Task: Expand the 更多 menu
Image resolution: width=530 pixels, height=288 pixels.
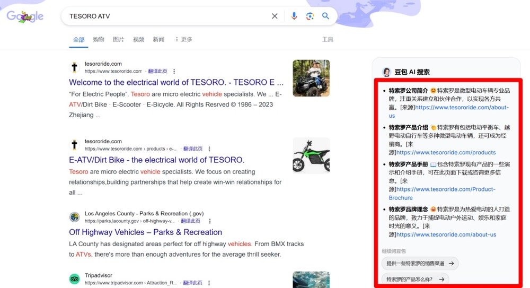Action: [183, 39]
